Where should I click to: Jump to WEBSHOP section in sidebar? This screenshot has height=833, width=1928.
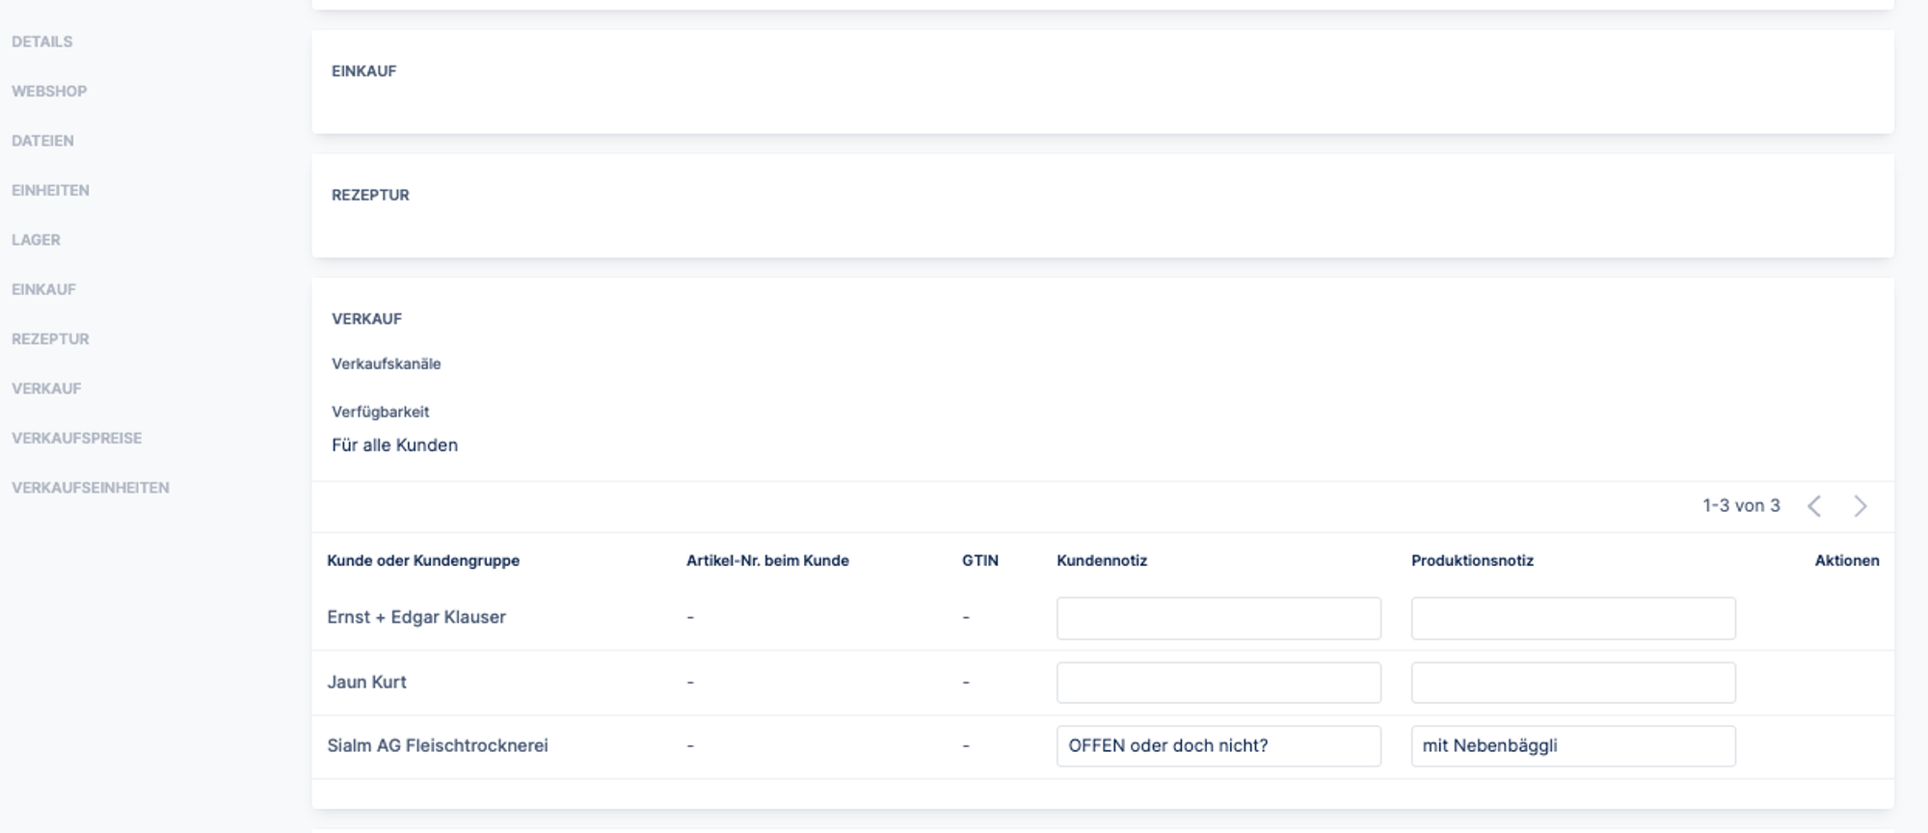pyautogui.click(x=49, y=91)
